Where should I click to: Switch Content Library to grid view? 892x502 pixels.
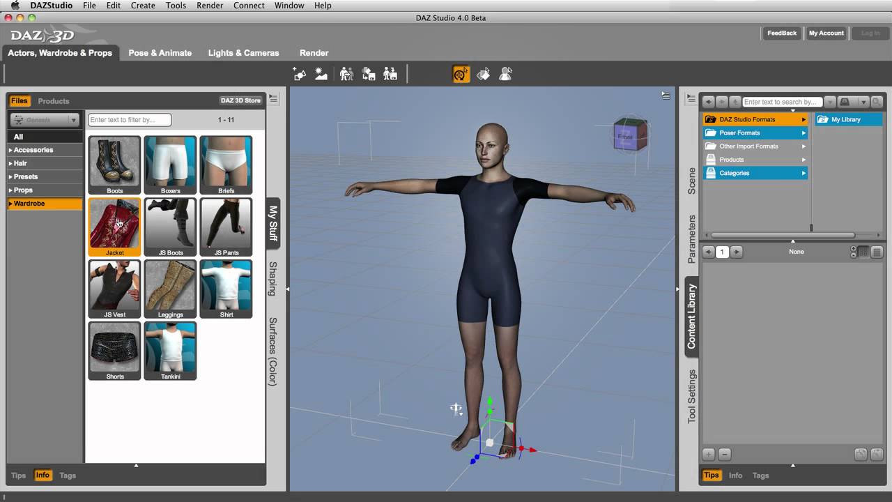pos(864,252)
